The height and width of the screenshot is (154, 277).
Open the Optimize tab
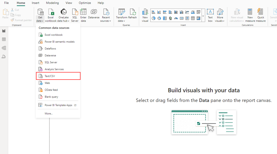[x=85, y=3]
